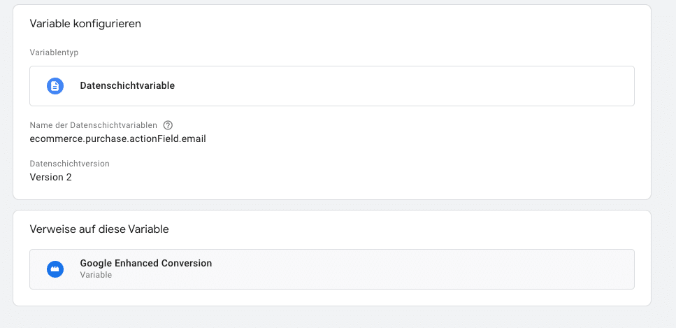676x328 pixels.
Task: Click the ecommerce.purchase.actionField.email name value
Action: click(117, 138)
